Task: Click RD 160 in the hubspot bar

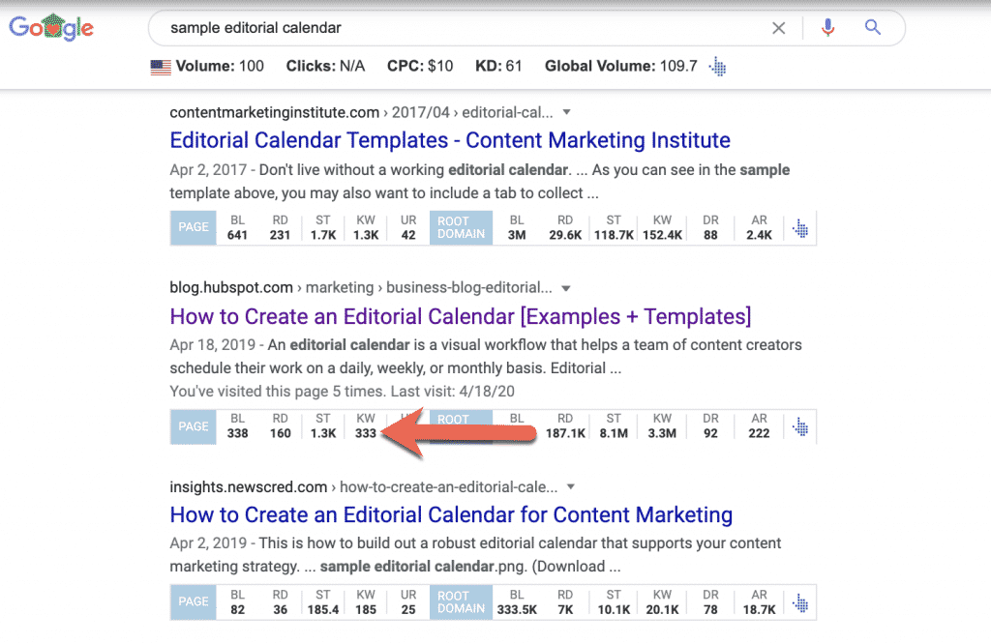Action: 280,426
